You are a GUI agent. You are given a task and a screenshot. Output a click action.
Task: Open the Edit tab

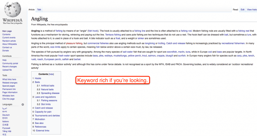point(243,10)
